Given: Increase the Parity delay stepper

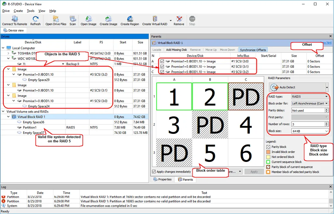Looking at the screenshot, I should click(326, 109).
